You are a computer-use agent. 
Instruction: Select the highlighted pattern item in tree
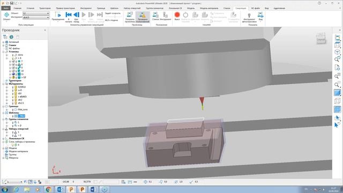pyautogui.click(x=21, y=116)
